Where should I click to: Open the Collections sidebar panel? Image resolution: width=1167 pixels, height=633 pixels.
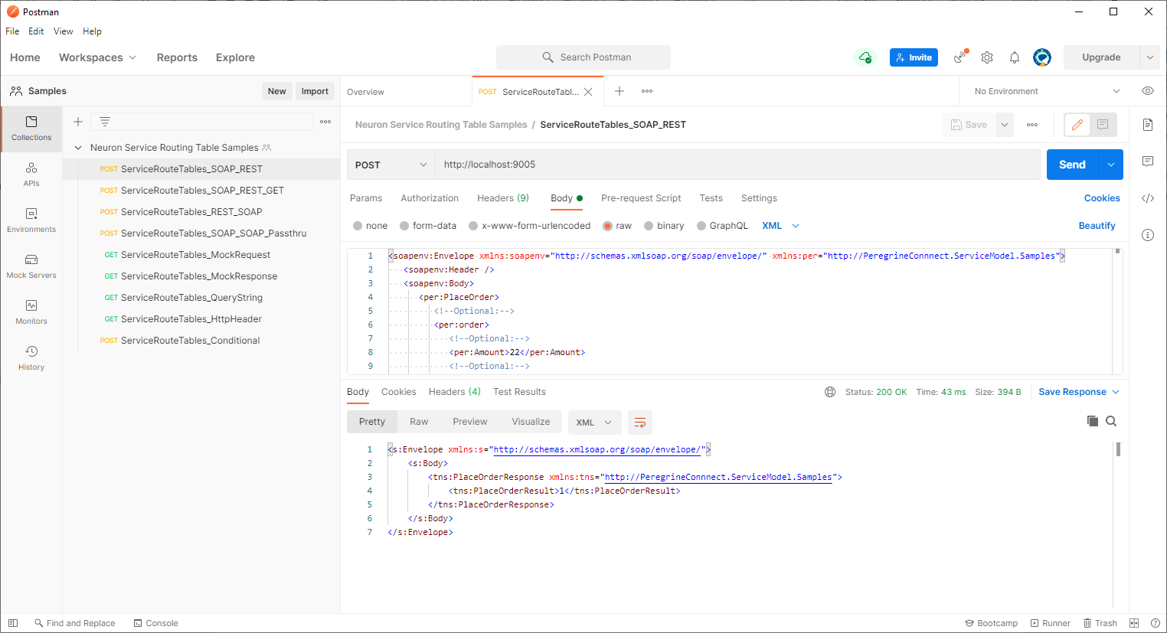tap(31, 129)
